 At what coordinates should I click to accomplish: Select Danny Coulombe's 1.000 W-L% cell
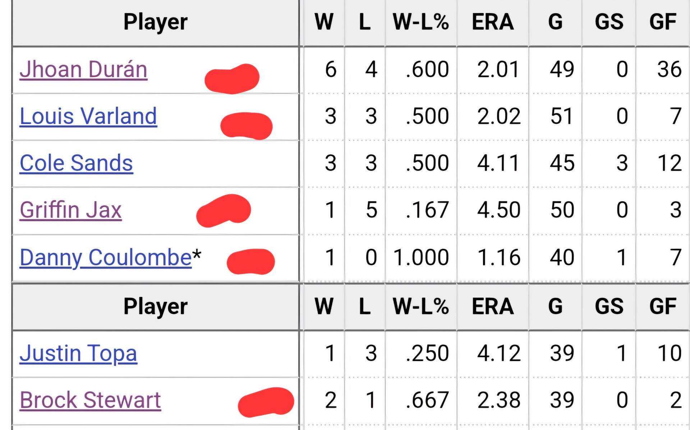421,258
